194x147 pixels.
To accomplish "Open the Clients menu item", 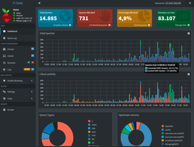I will tap(18, 56).
